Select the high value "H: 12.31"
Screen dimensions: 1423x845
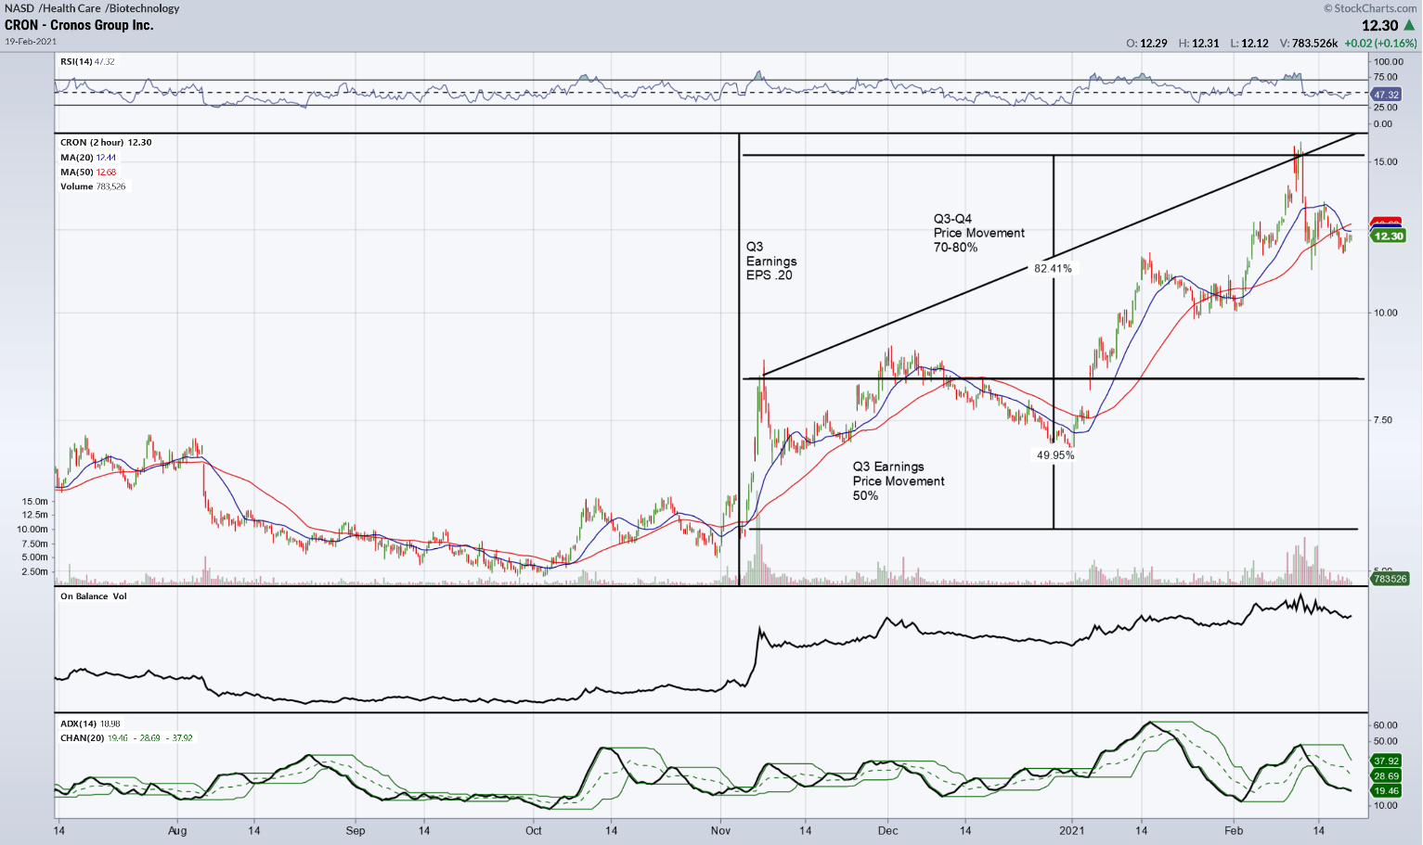click(x=1198, y=44)
